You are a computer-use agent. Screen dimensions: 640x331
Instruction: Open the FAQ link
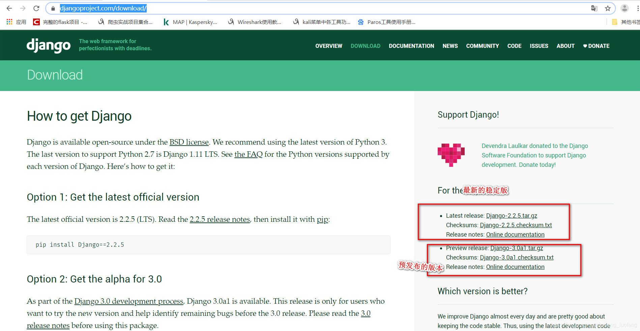(248, 154)
